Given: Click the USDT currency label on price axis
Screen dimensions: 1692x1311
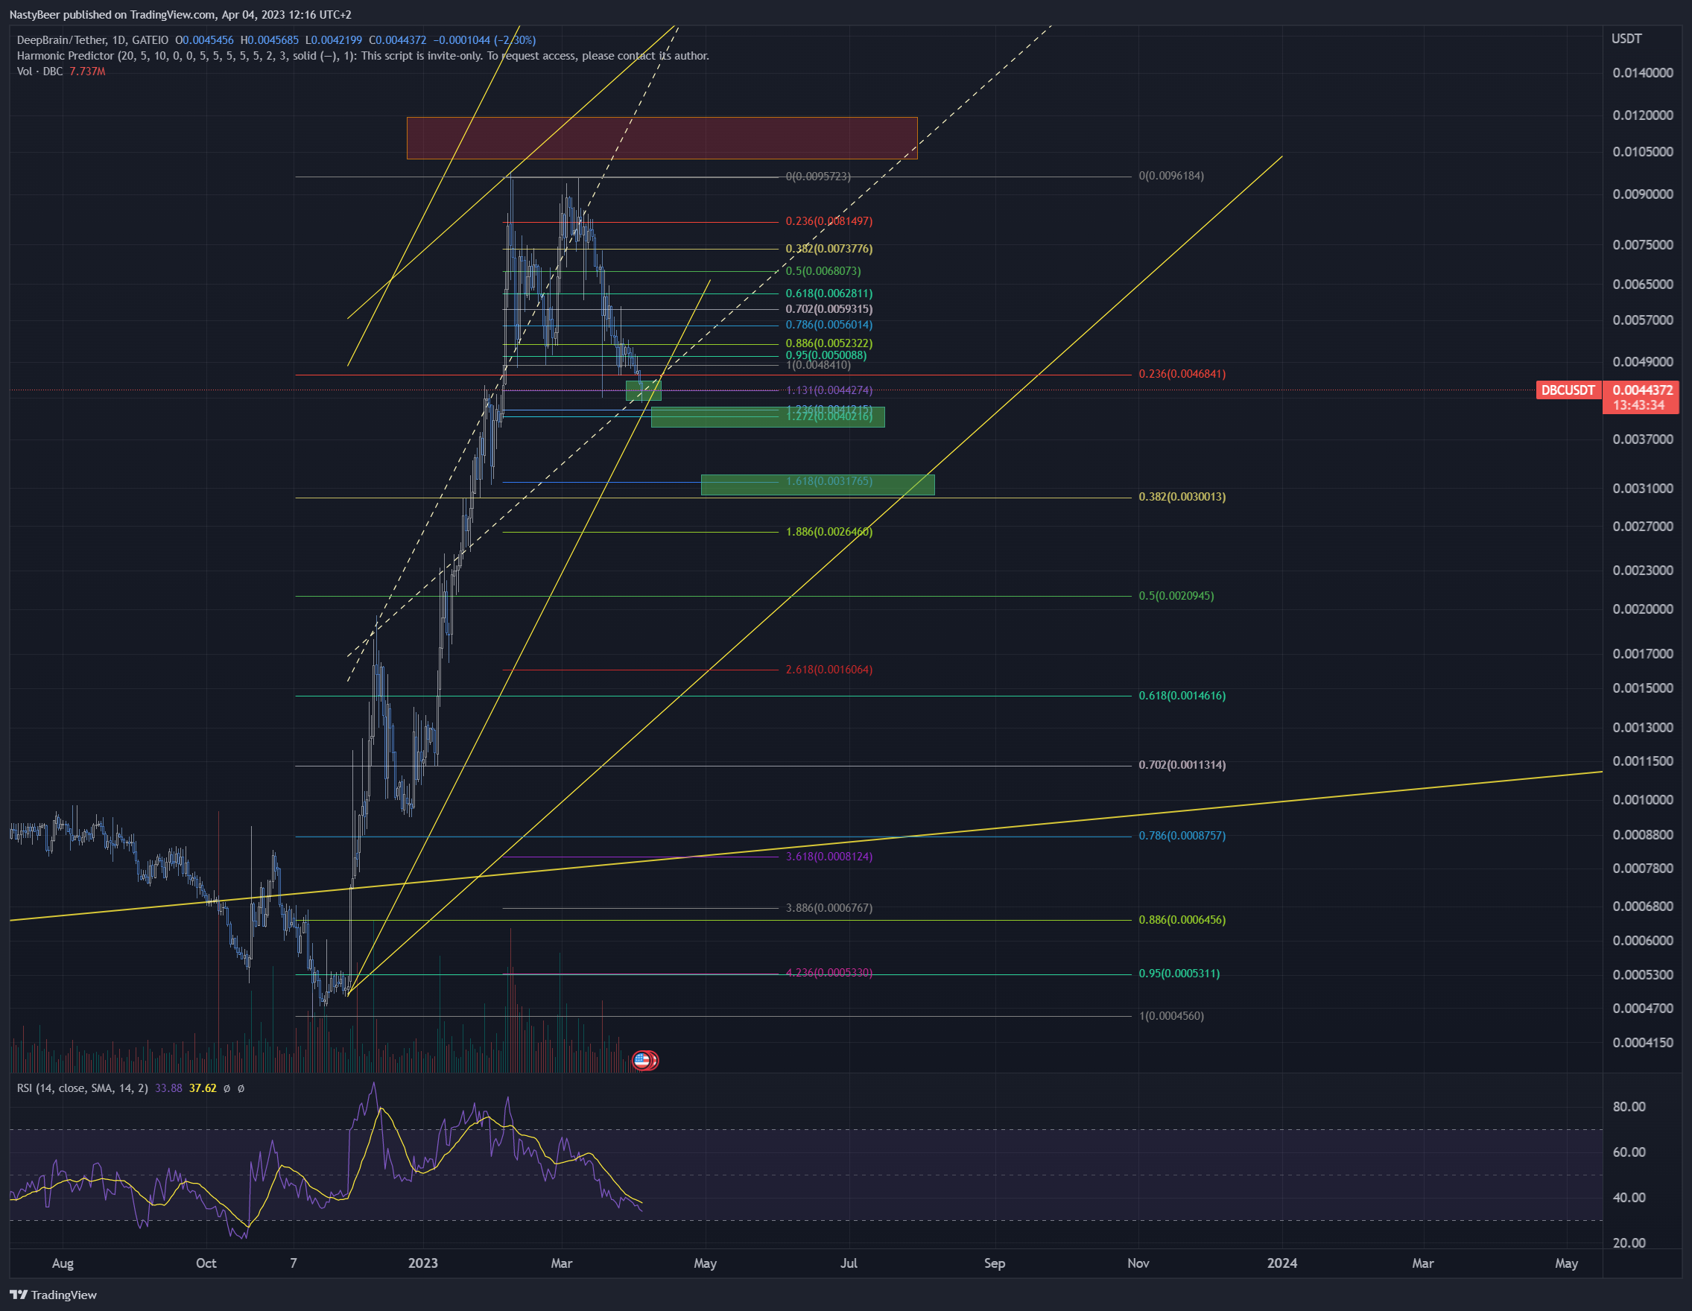Looking at the screenshot, I should click(1626, 39).
